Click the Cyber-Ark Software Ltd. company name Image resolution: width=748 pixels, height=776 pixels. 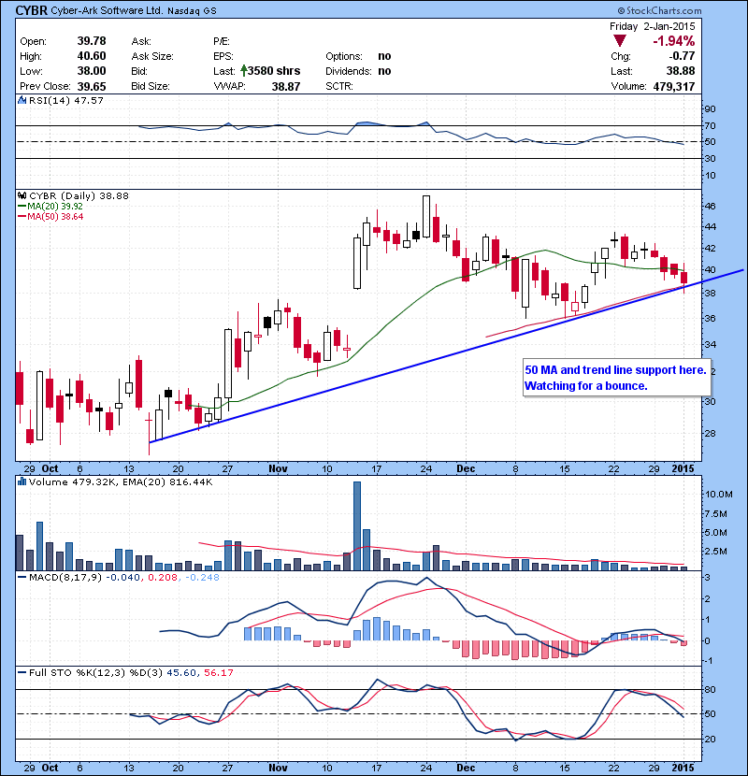(107, 10)
